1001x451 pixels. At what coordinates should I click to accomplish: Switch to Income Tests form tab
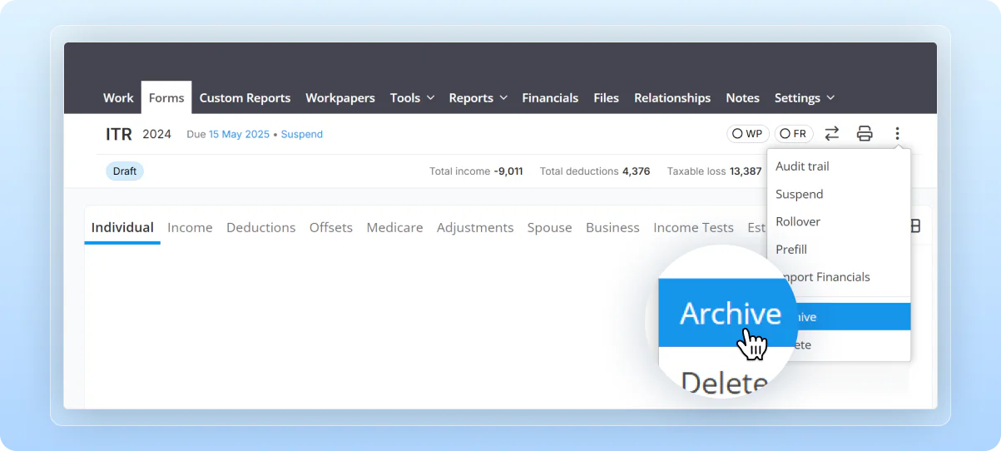point(693,227)
